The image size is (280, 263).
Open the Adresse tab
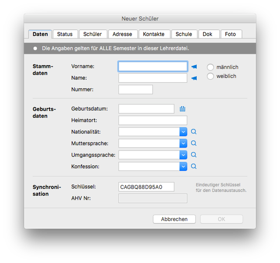(122, 34)
